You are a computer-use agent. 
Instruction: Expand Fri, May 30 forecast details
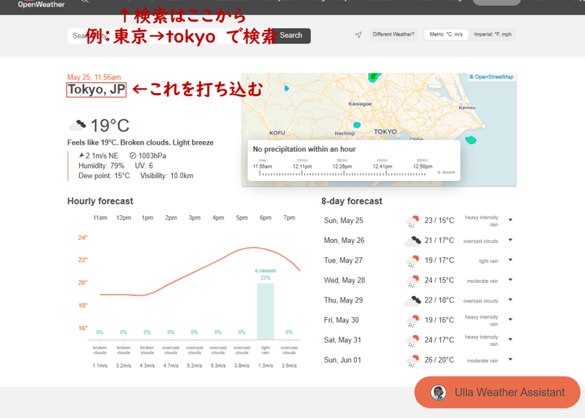510,319
